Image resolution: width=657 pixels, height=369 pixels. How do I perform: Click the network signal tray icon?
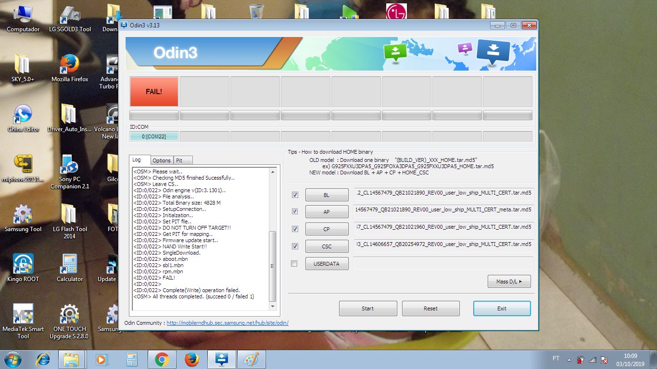point(593,359)
